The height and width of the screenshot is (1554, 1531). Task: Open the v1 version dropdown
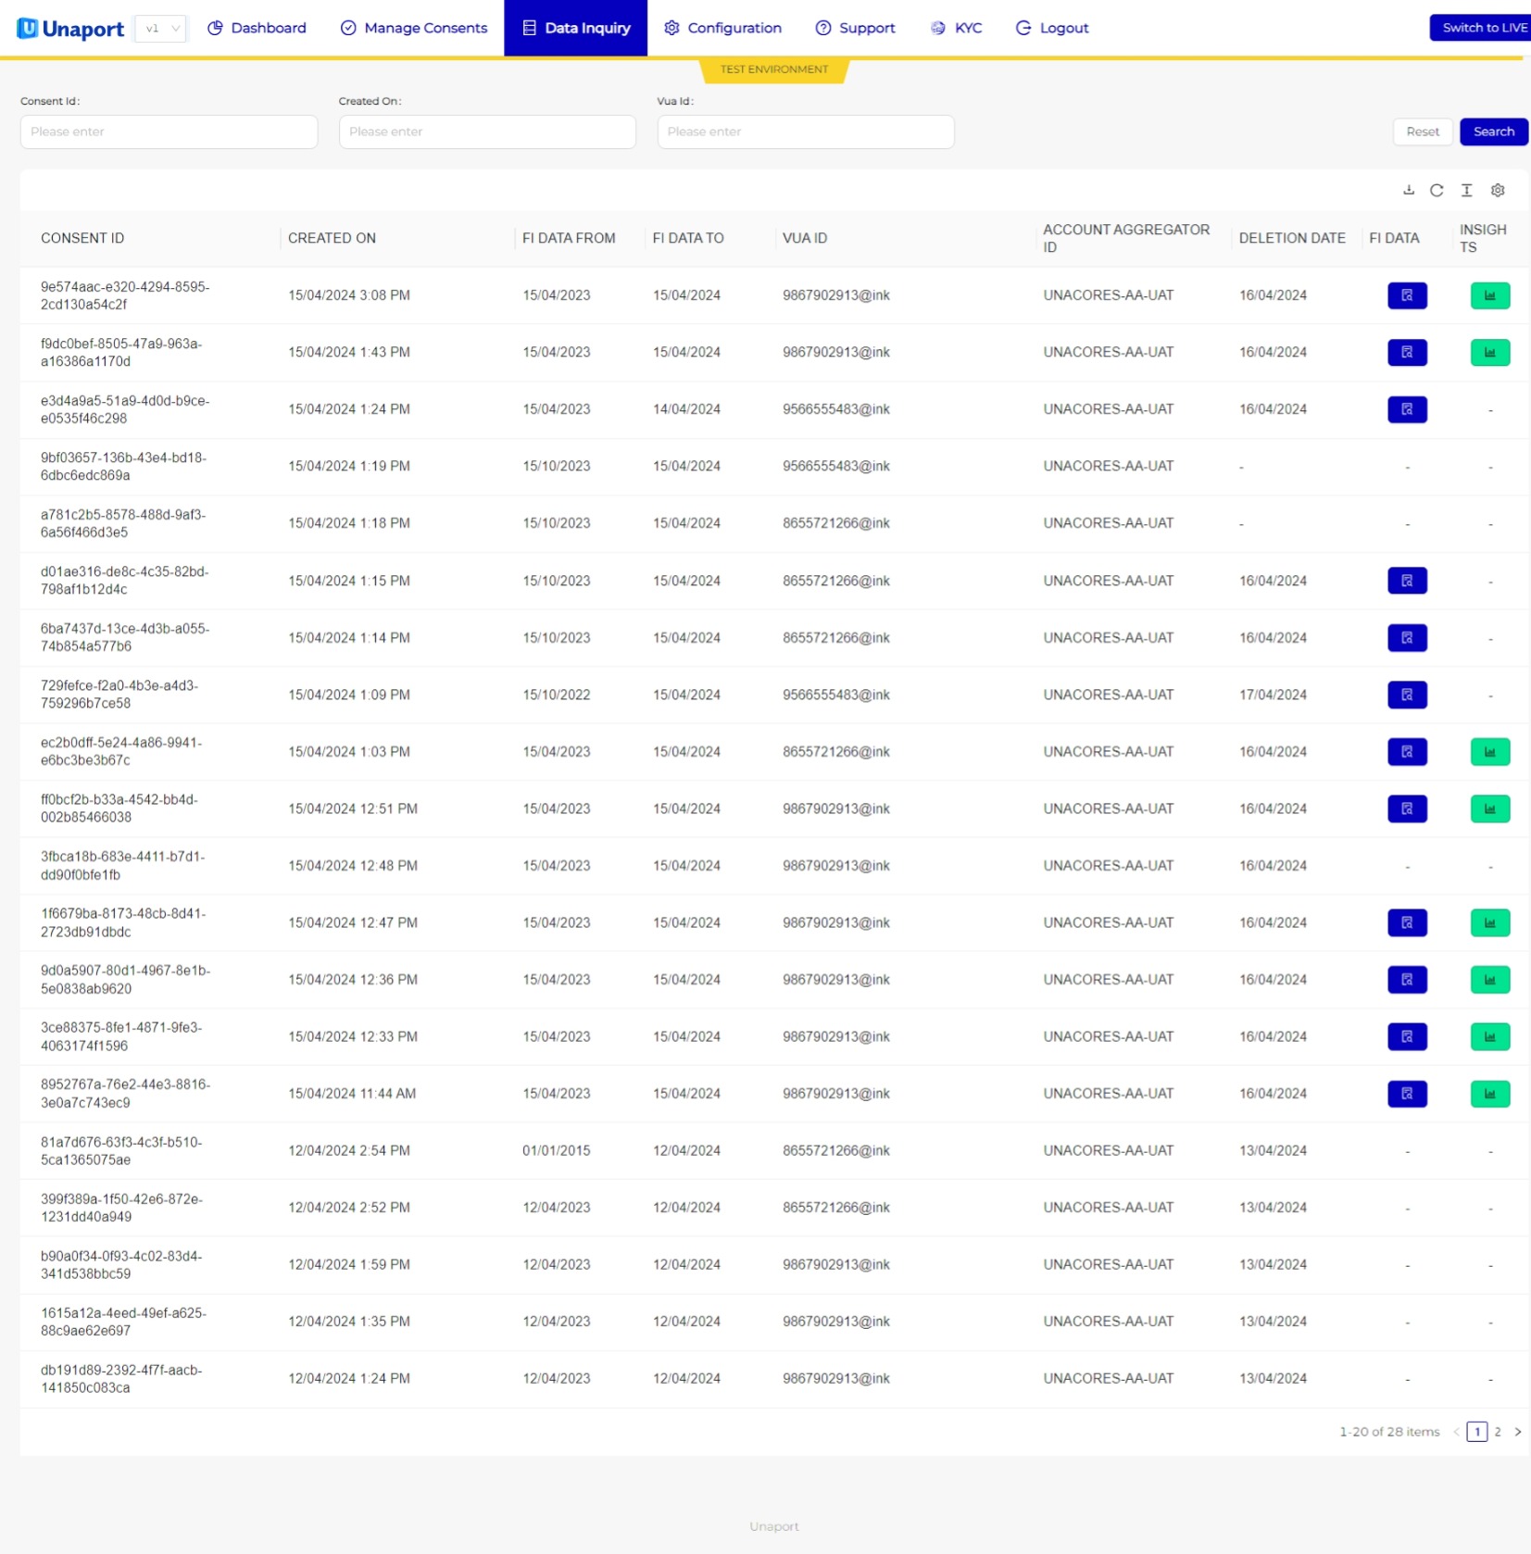tap(161, 29)
